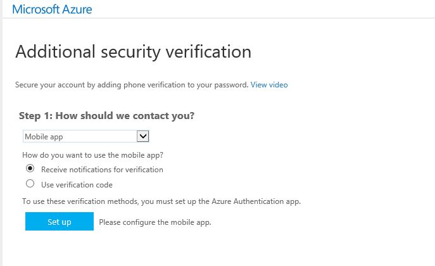Select Receive notifications for verification radio button
Screen dimensions: 435x266
(30, 169)
